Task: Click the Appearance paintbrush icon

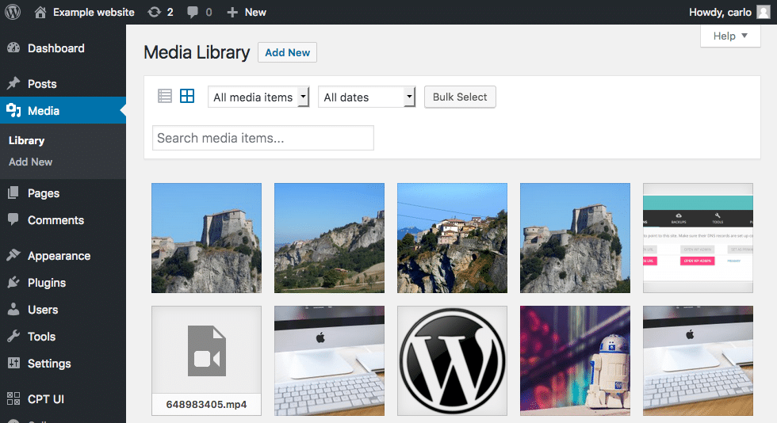Action: pos(14,255)
